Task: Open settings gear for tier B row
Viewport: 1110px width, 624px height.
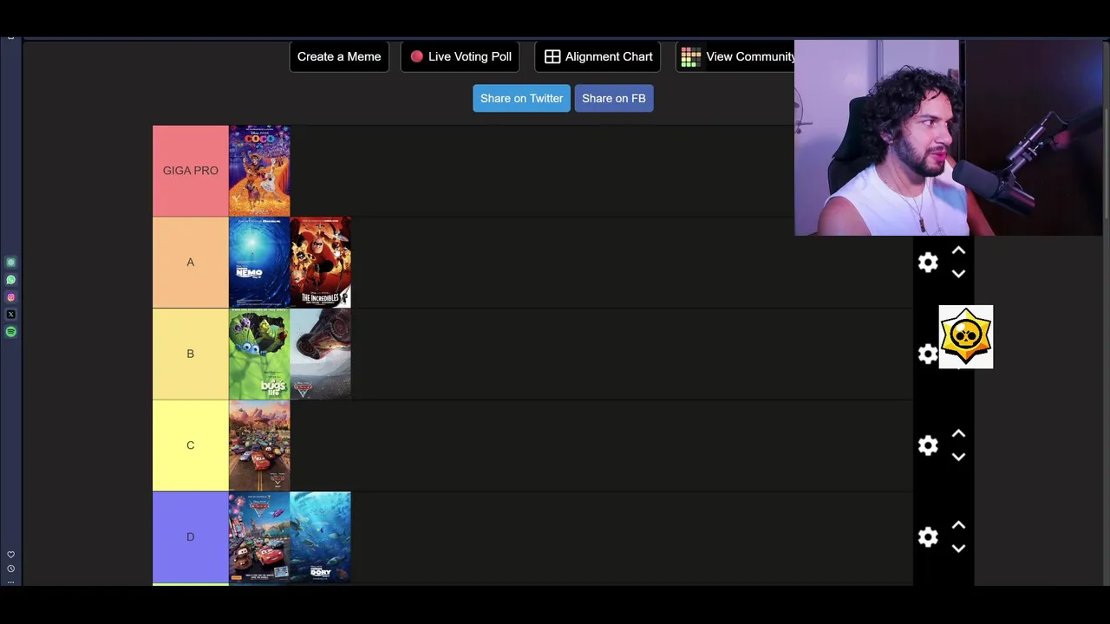Action: click(928, 354)
